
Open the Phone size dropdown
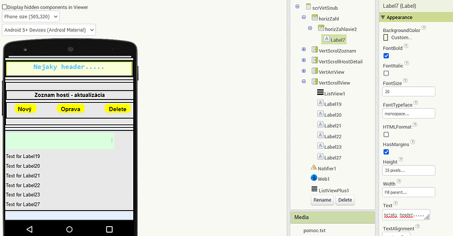coord(31,17)
